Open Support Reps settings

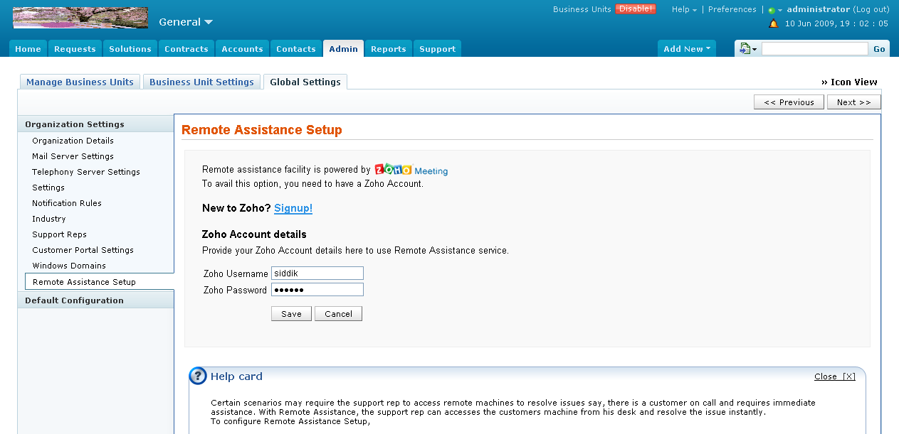pos(59,234)
